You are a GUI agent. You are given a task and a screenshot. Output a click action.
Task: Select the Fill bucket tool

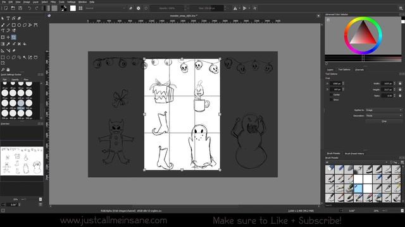point(25,44)
